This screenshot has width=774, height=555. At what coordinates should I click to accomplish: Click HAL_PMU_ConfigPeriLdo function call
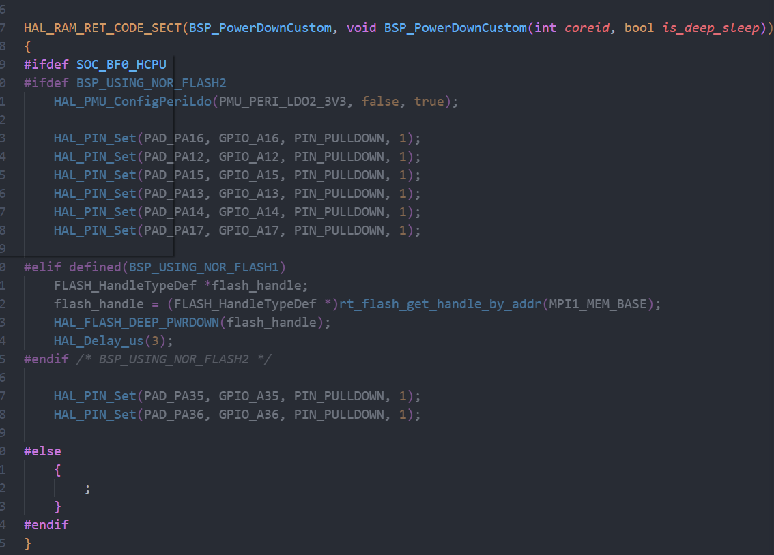(132, 102)
